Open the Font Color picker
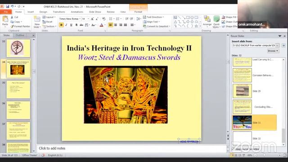Image resolution: width=288 pixels, height=162 pixels. [103, 25]
